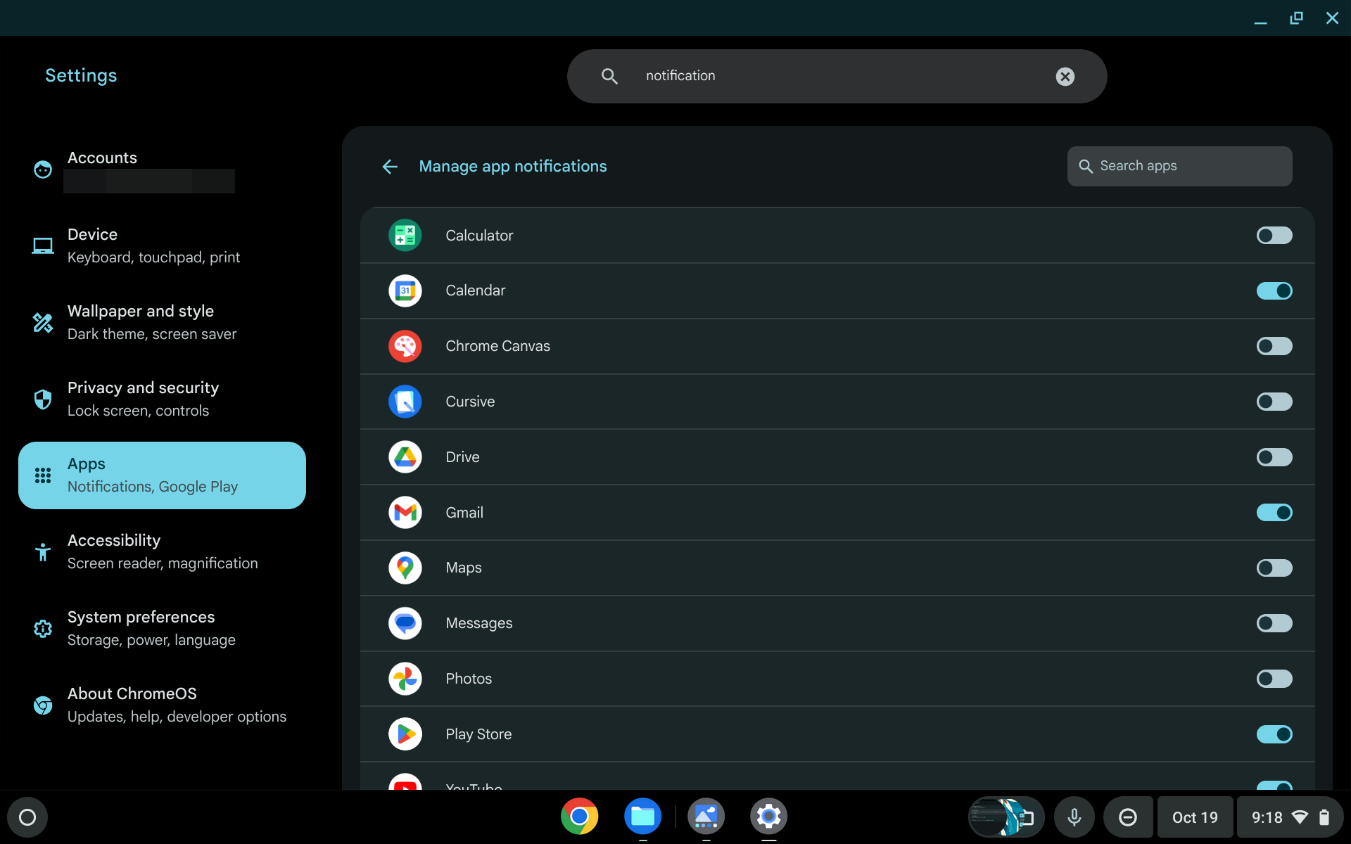The height and width of the screenshot is (844, 1351).
Task: Open the recent screenshot holding space tray
Action: click(x=1005, y=817)
